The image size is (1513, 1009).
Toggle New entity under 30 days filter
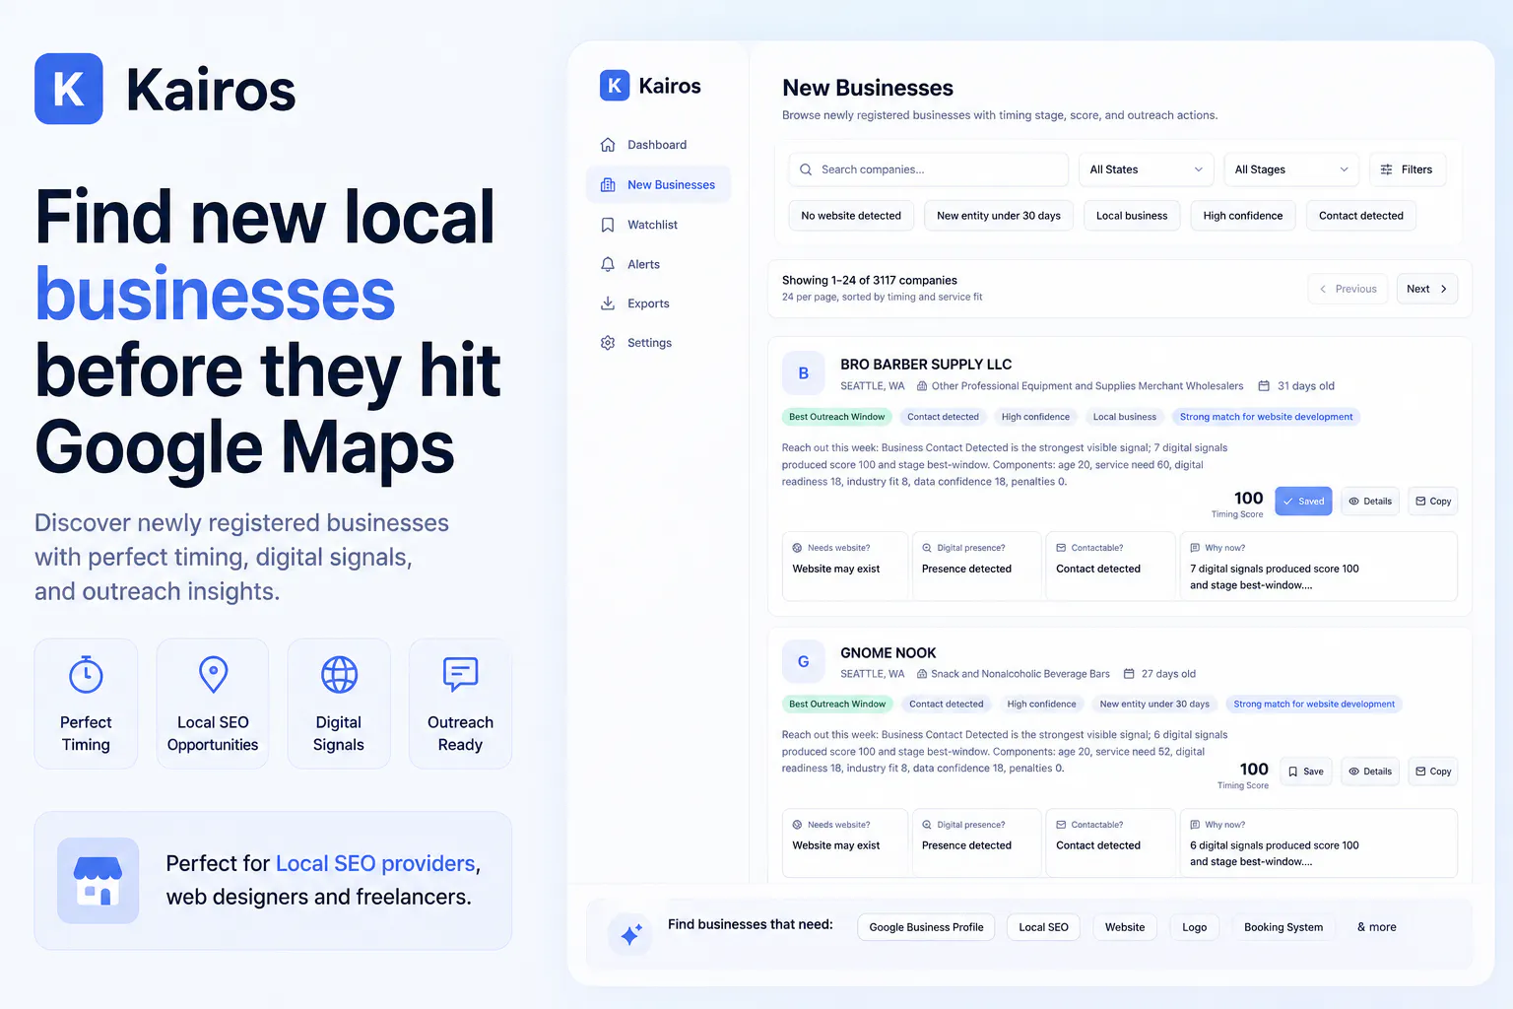[999, 216]
